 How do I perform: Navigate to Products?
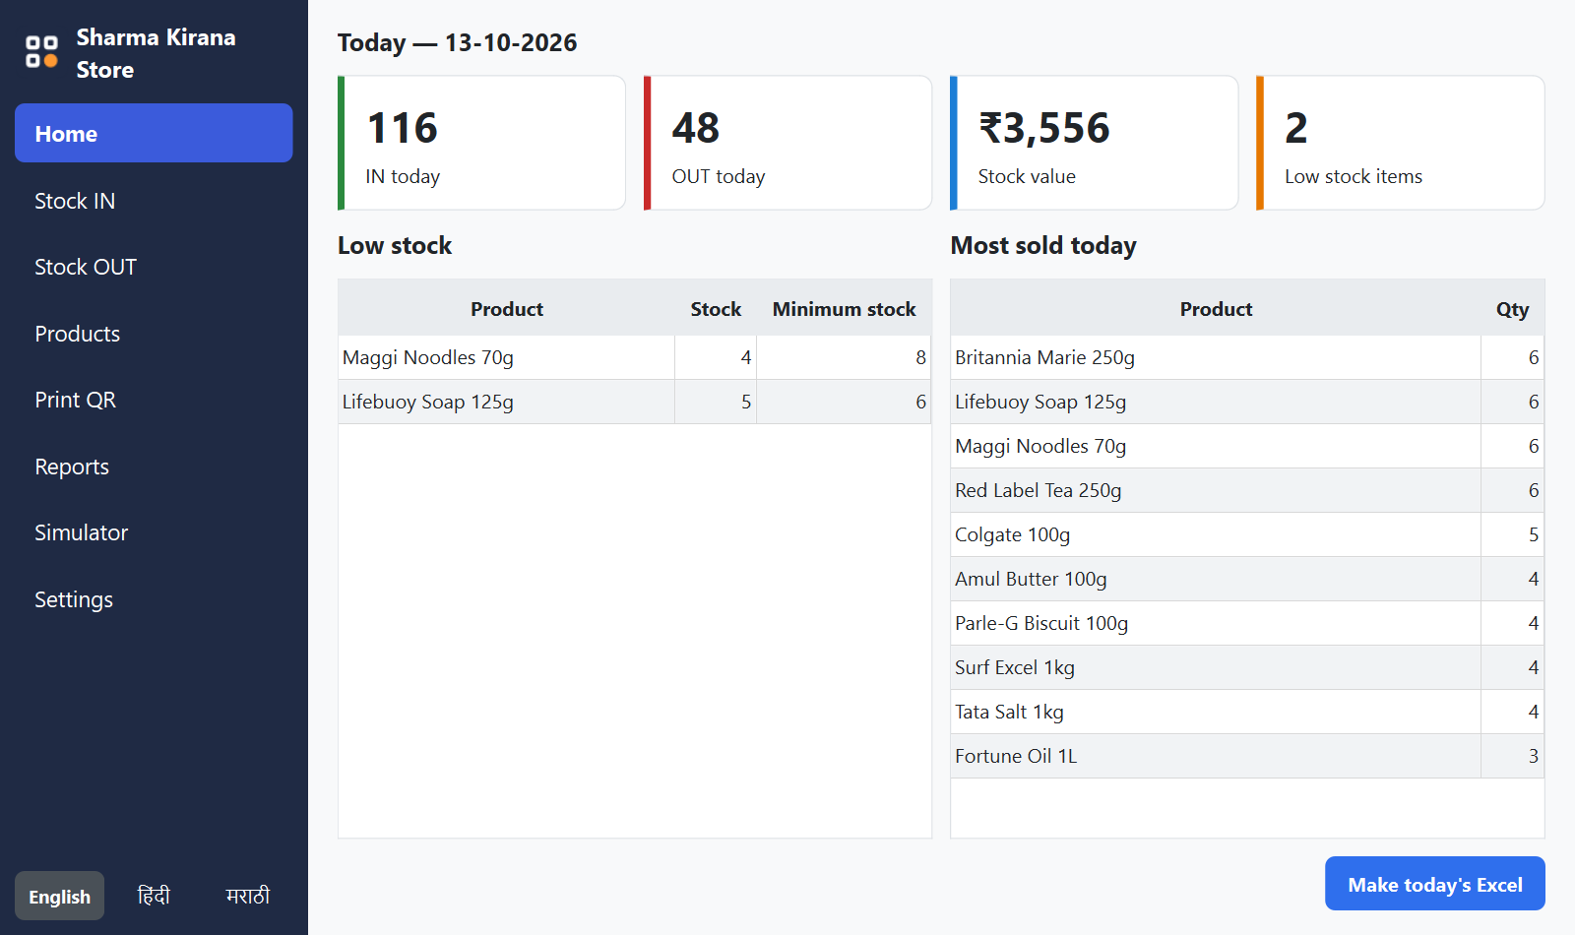(154, 334)
